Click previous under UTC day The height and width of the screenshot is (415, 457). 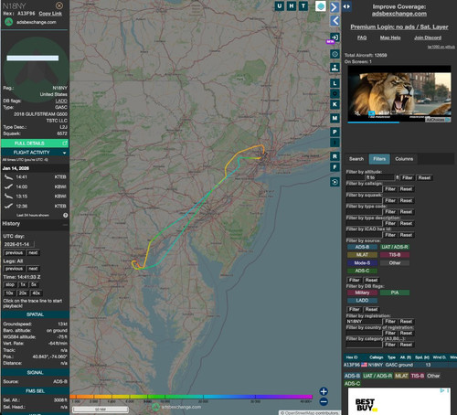(14, 252)
